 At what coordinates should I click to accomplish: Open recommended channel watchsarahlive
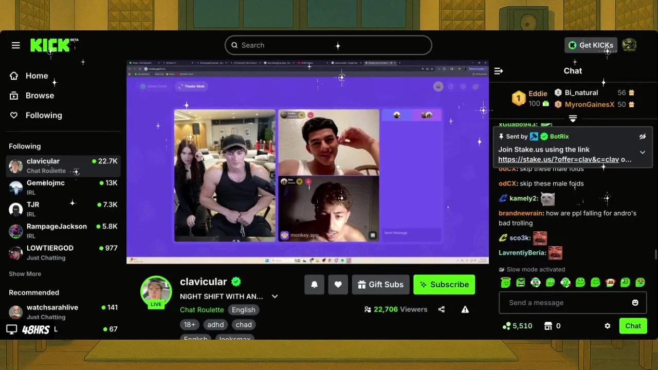[x=63, y=312]
